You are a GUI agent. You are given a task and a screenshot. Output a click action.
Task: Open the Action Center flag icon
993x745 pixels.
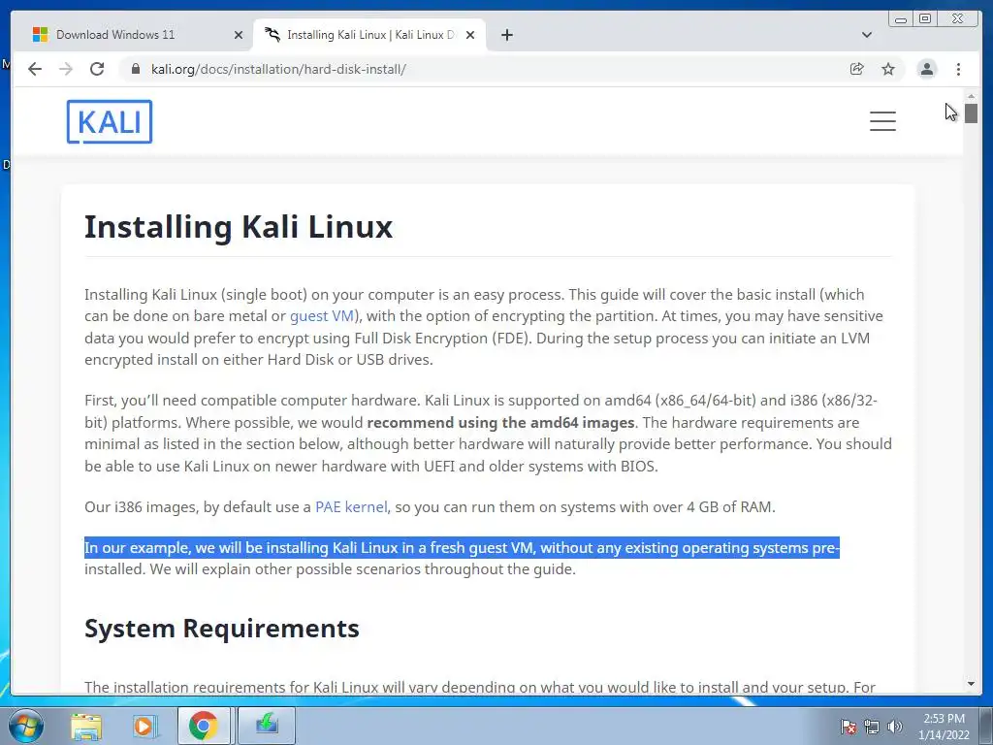pyautogui.click(x=848, y=727)
